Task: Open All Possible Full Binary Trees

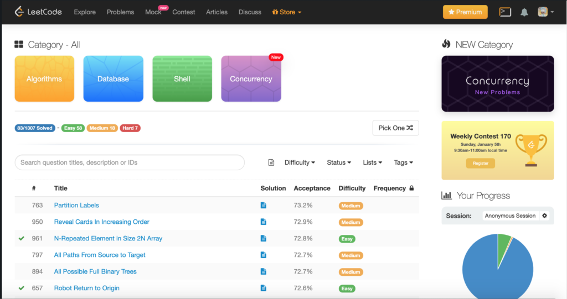Action: (95, 271)
